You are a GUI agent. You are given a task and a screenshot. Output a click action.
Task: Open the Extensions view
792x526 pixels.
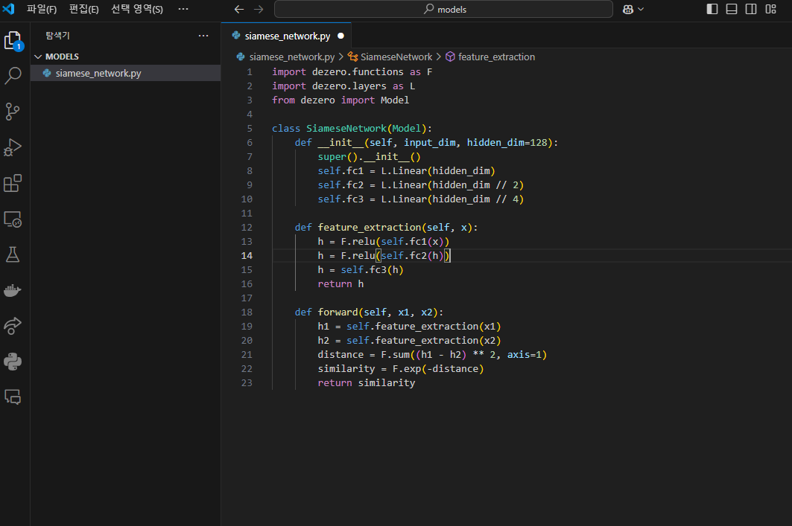point(13,183)
